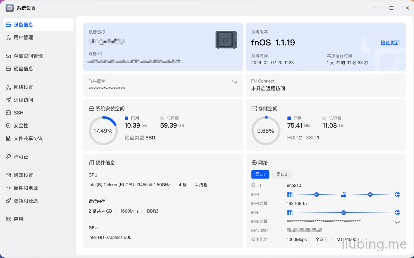414x258 pixels.
Task: Click the storage space header icon
Action: (254, 109)
